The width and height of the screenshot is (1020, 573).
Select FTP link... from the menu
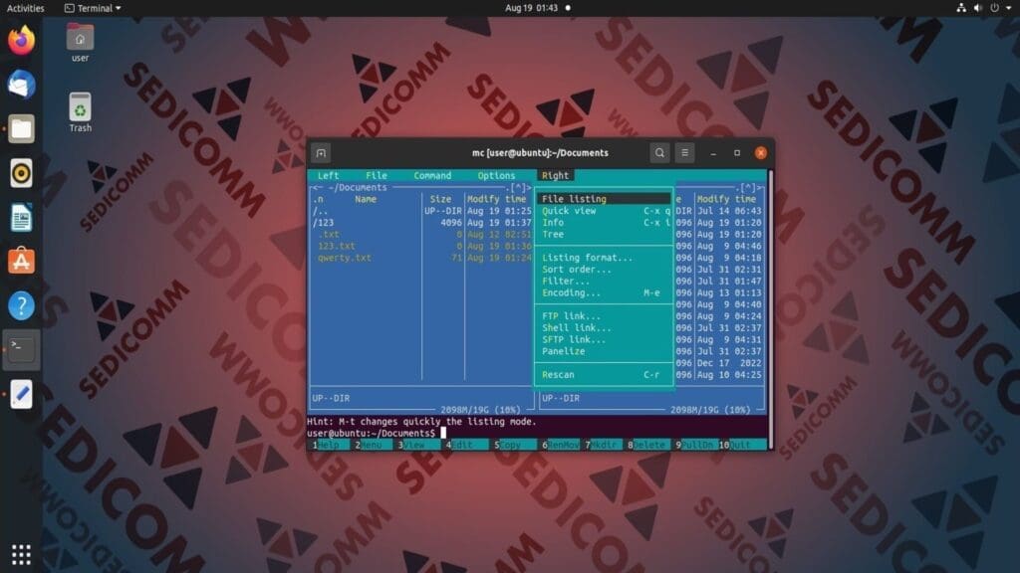pyautogui.click(x=604, y=316)
